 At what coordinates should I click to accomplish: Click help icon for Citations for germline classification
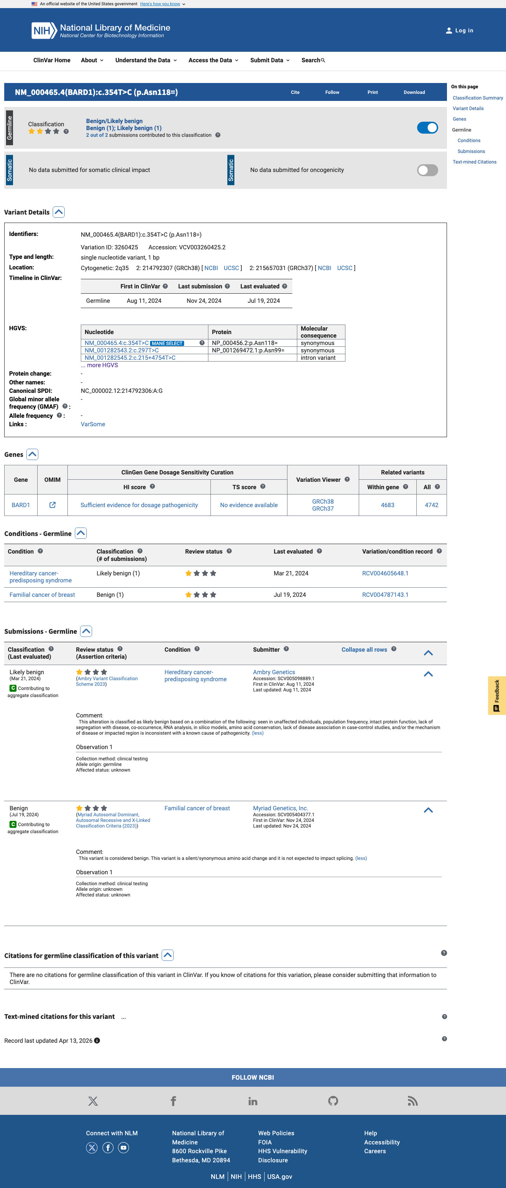click(444, 953)
